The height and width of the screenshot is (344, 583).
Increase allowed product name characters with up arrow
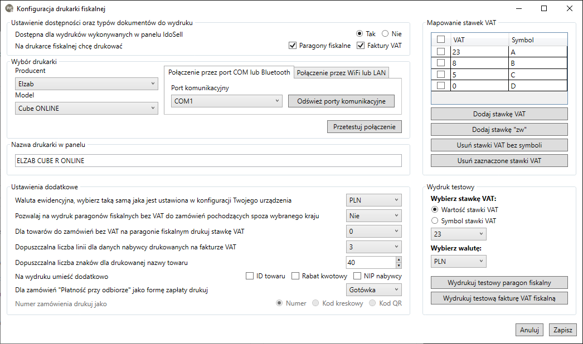coord(398,259)
